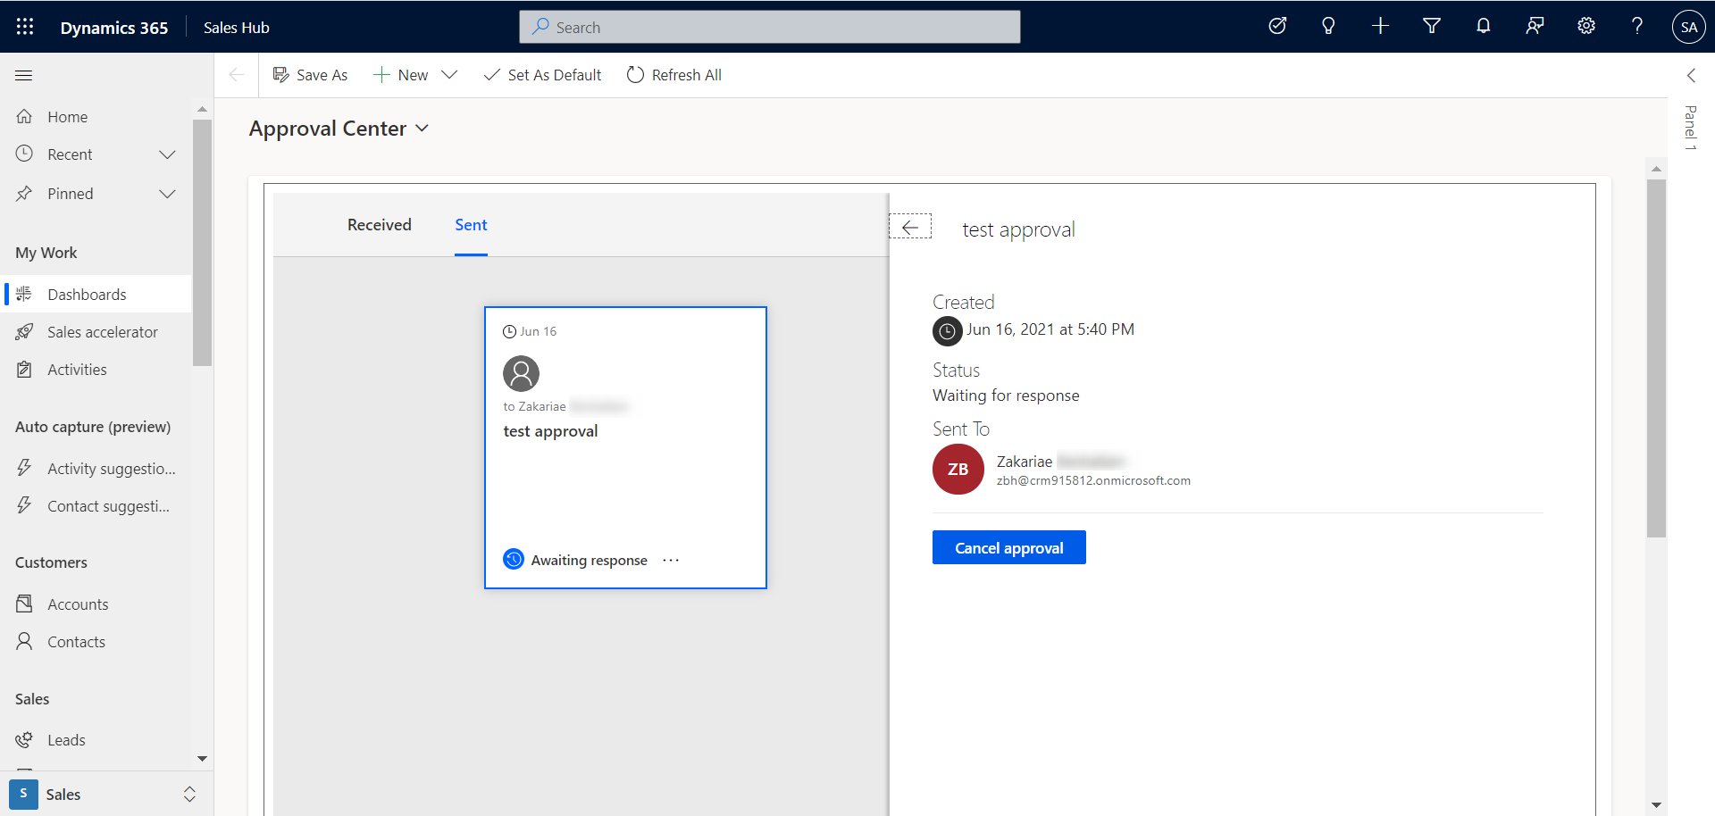Open help via the question mark icon
The width and height of the screenshot is (1715, 816).
[x=1637, y=26]
